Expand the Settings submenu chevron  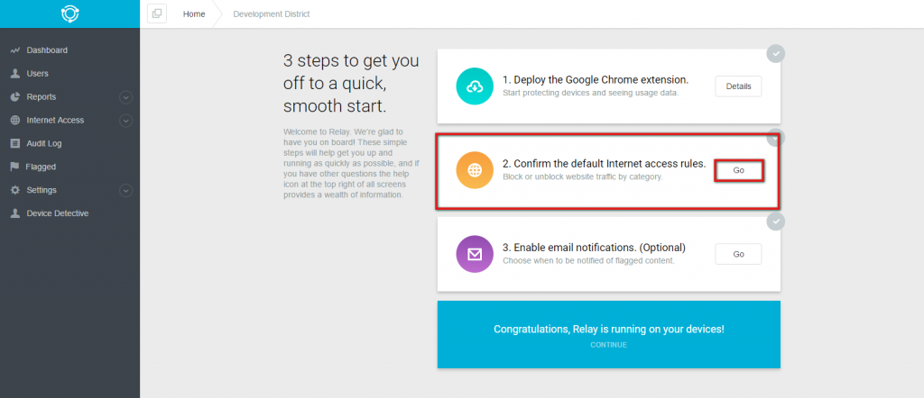125,191
